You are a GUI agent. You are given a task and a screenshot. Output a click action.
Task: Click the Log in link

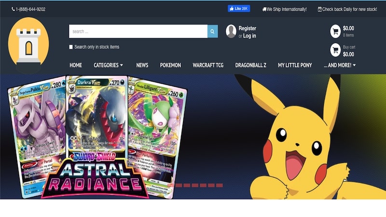click(x=249, y=36)
